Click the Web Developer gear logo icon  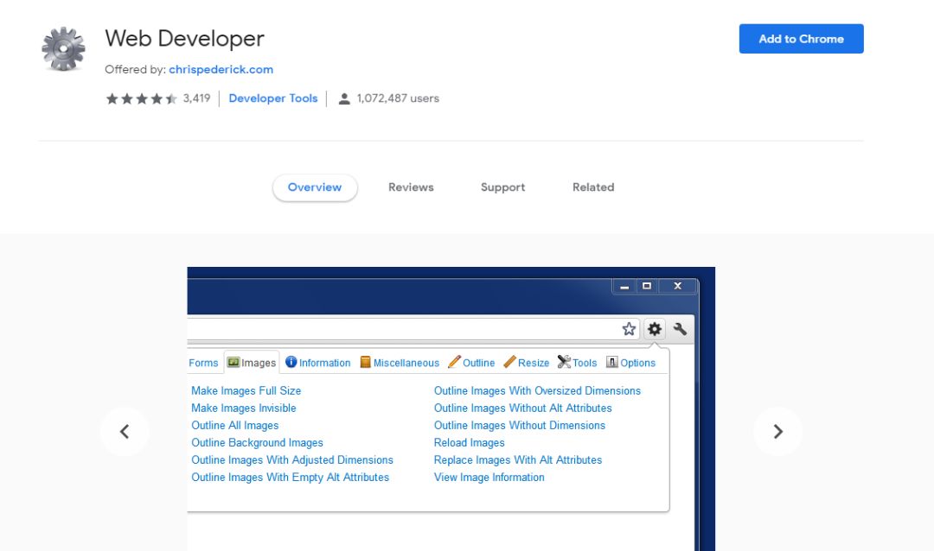pos(64,49)
